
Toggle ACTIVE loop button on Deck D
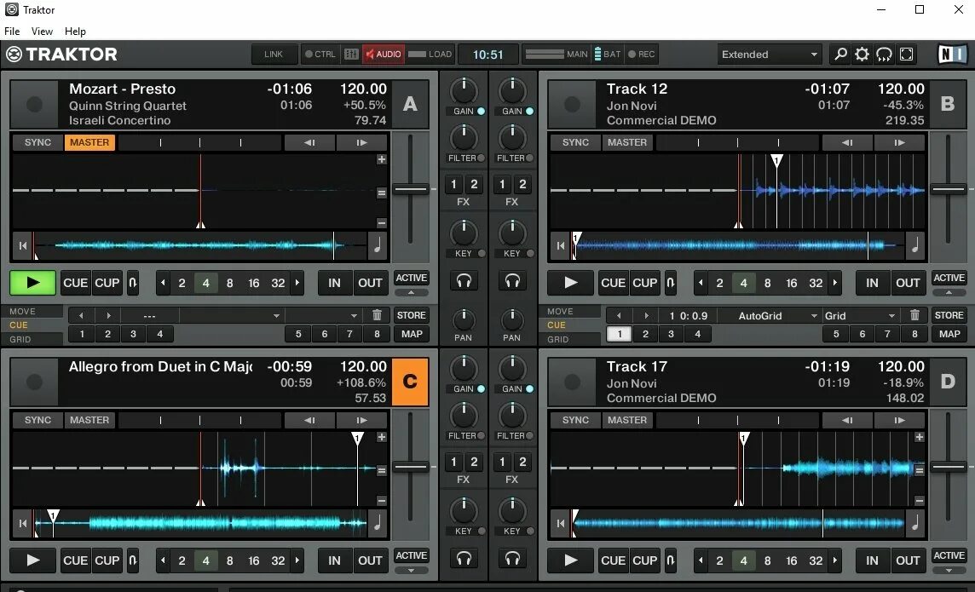click(949, 555)
